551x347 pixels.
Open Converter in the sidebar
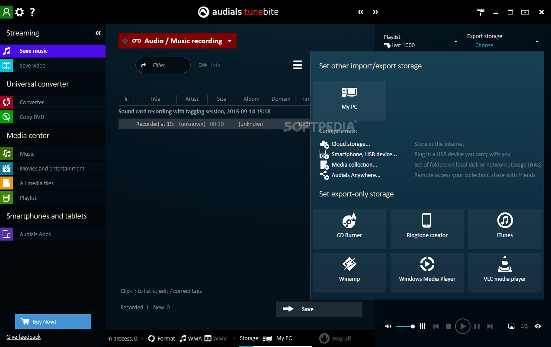pos(53,103)
